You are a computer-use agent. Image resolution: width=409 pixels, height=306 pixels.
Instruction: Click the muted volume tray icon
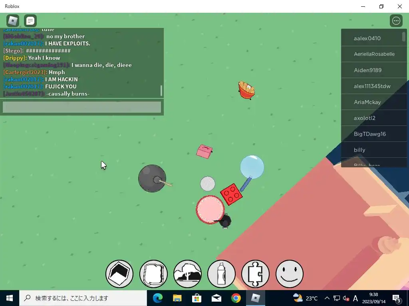346,298
